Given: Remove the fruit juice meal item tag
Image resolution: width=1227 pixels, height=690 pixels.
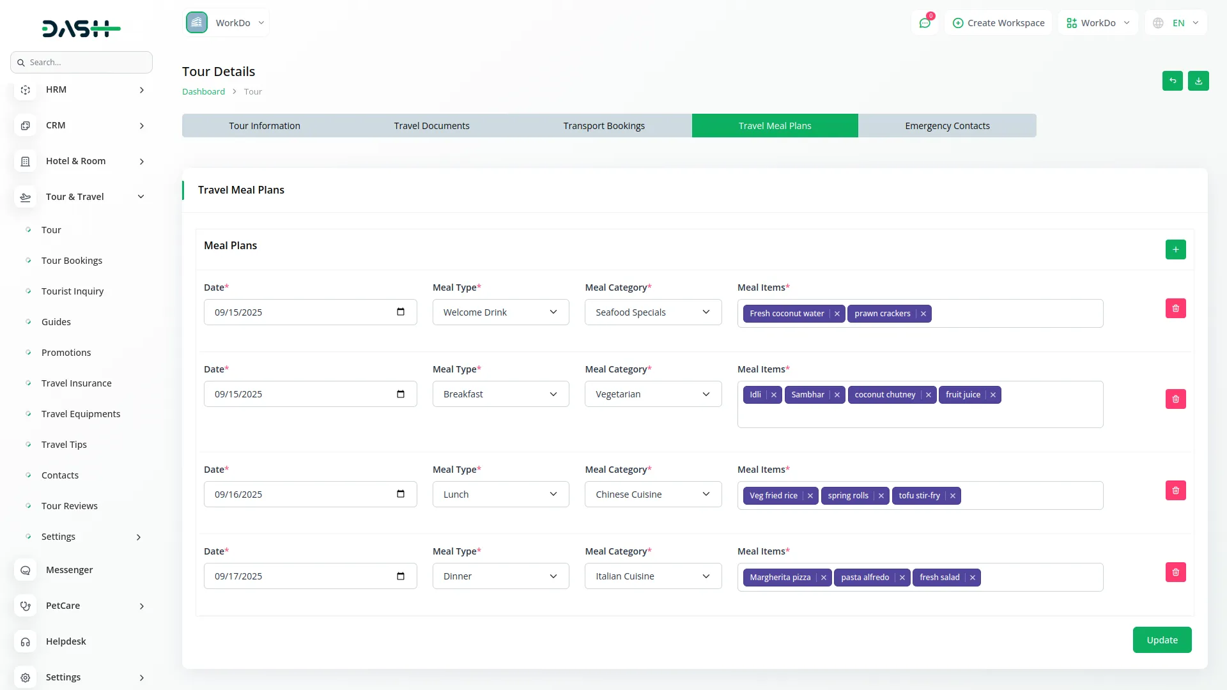Looking at the screenshot, I should point(993,395).
